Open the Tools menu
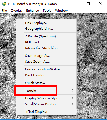Viewport: 107px width, 120px height. tap(47, 11)
